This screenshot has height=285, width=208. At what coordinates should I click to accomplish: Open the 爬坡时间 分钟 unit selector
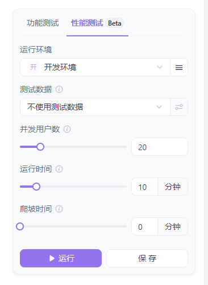173,226
